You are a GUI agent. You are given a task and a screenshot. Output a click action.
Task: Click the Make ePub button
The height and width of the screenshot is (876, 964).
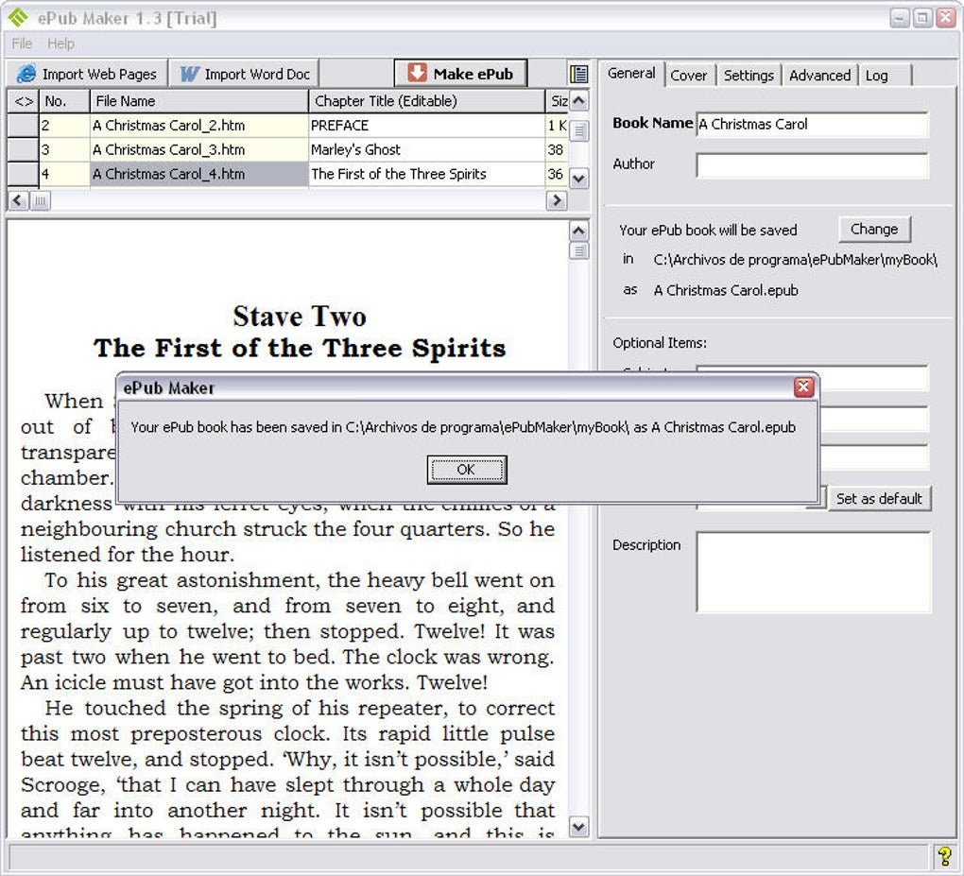460,74
